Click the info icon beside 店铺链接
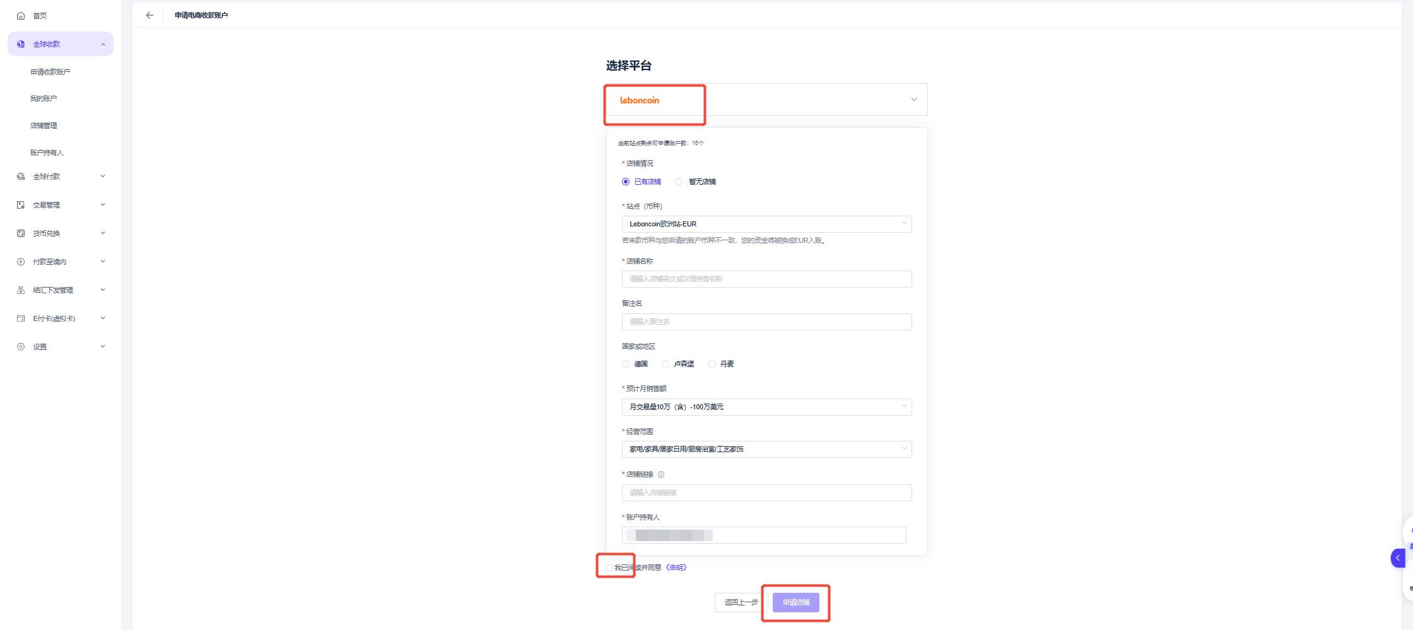The height and width of the screenshot is (630, 1413). (x=661, y=475)
